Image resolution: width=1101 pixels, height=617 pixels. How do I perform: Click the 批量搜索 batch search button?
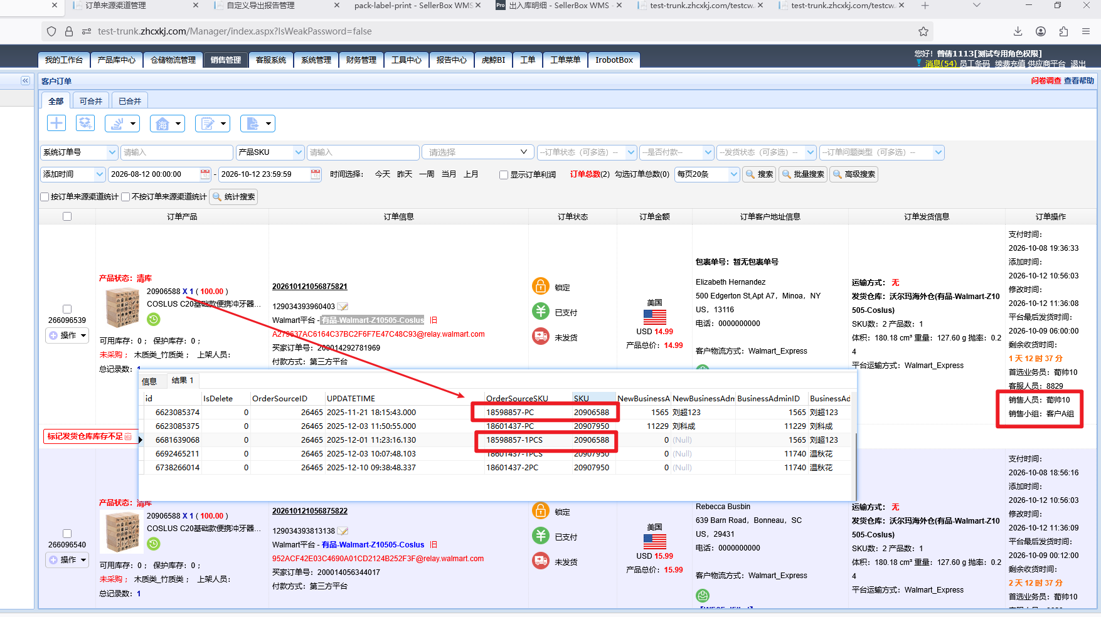pos(803,174)
